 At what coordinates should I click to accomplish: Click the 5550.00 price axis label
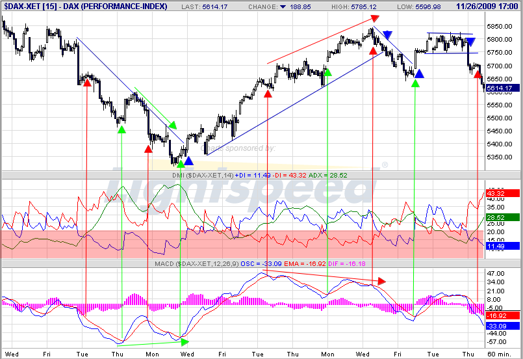[x=500, y=105]
